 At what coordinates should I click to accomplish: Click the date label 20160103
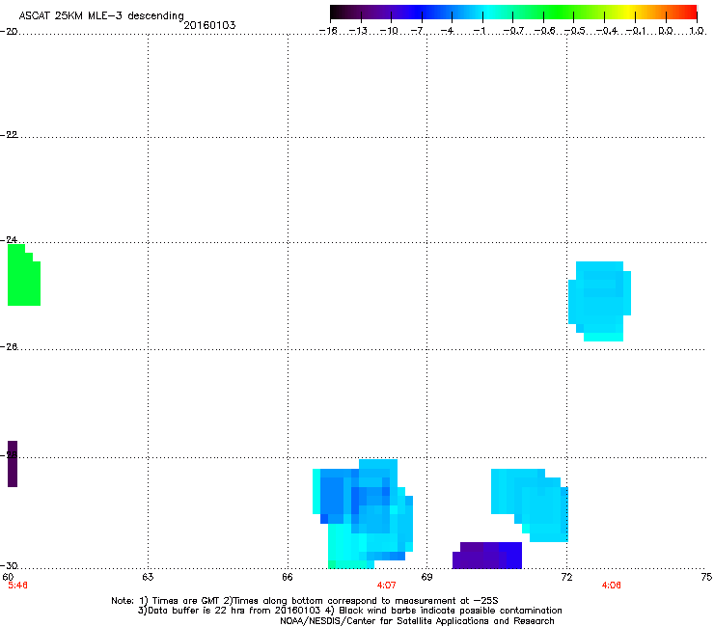(x=209, y=25)
